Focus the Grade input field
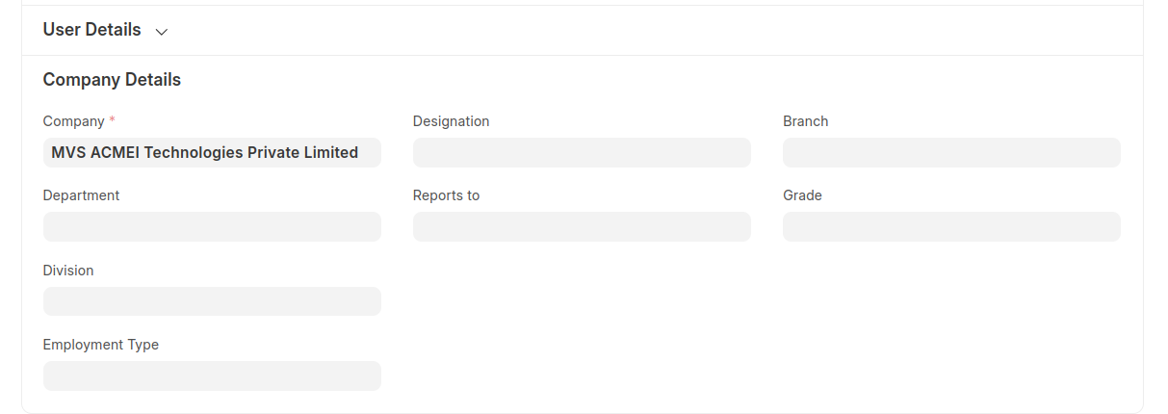 pyautogui.click(x=951, y=226)
